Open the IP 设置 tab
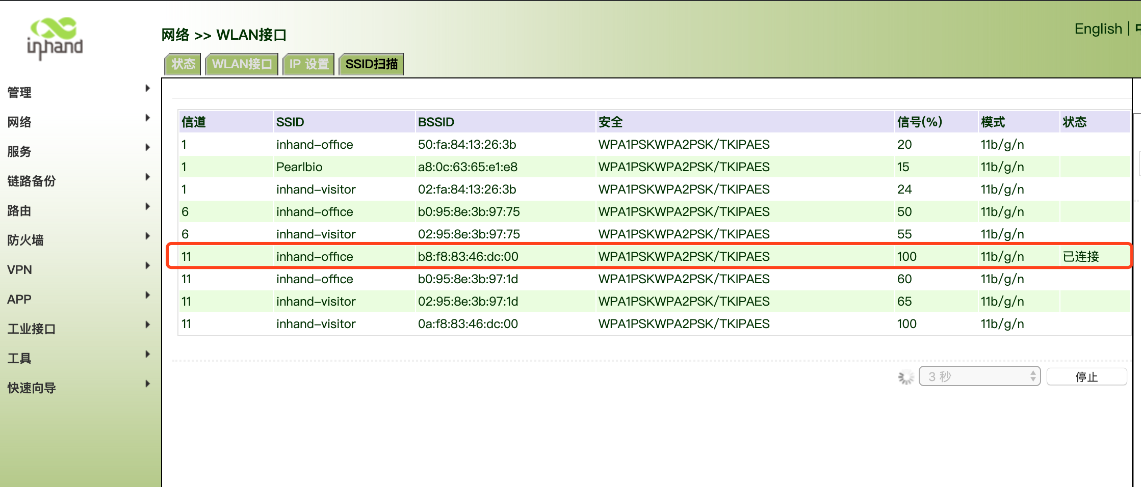 tap(308, 64)
